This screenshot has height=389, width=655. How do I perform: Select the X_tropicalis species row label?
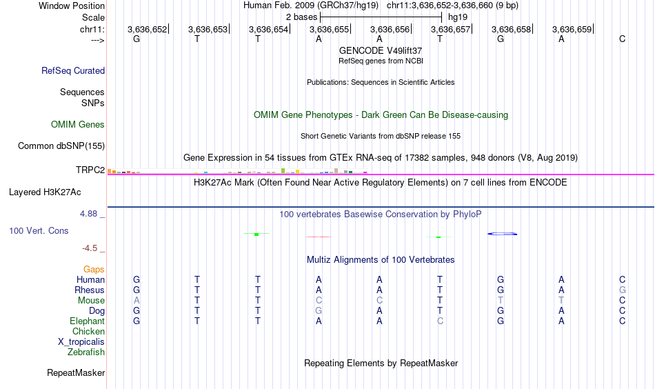tap(81, 342)
